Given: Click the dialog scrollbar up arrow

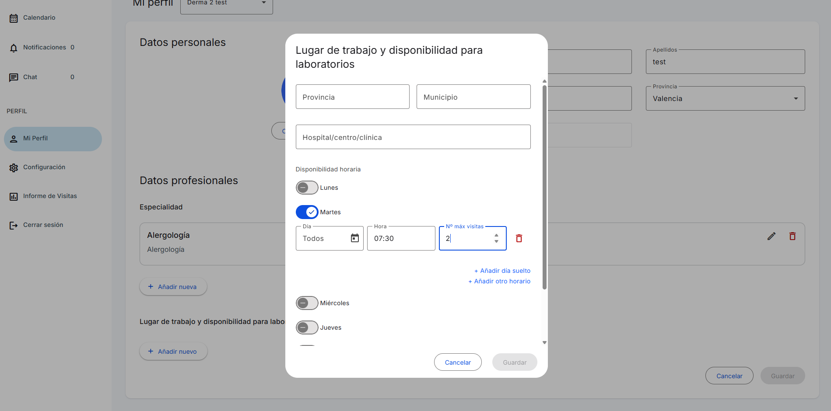Looking at the screenshot, I should (x=544, y=81).
